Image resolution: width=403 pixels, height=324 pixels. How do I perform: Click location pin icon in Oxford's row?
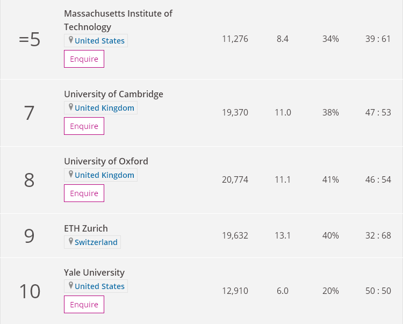[70, 175]
